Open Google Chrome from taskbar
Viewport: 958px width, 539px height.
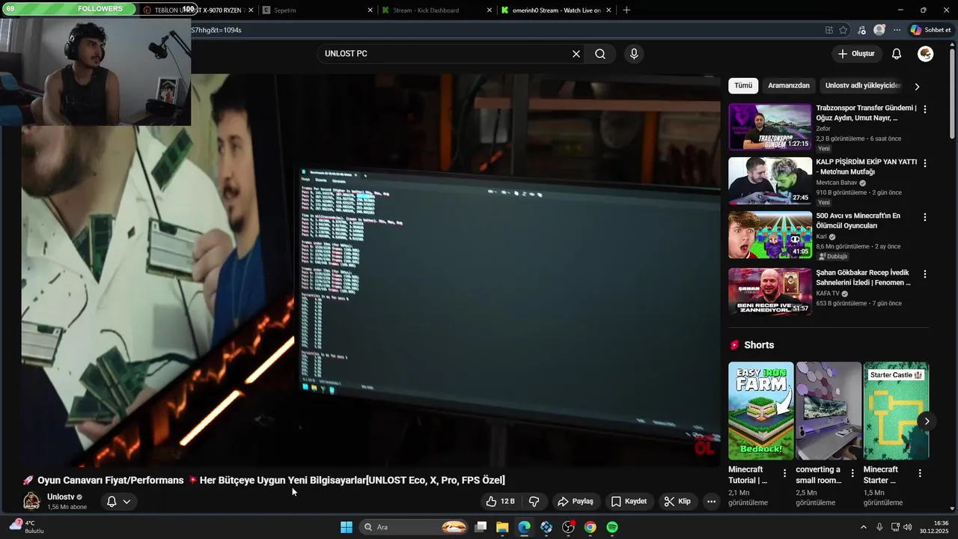pyautogui.click(x=591, y=527)
